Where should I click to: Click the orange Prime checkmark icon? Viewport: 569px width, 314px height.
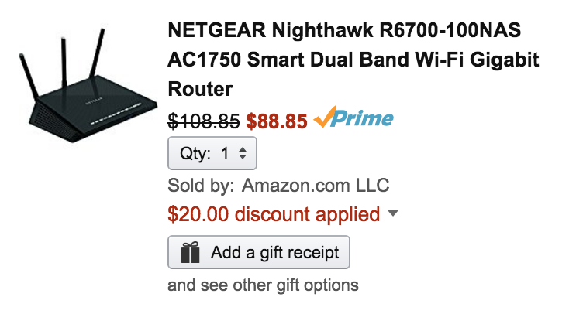[324, 117]
